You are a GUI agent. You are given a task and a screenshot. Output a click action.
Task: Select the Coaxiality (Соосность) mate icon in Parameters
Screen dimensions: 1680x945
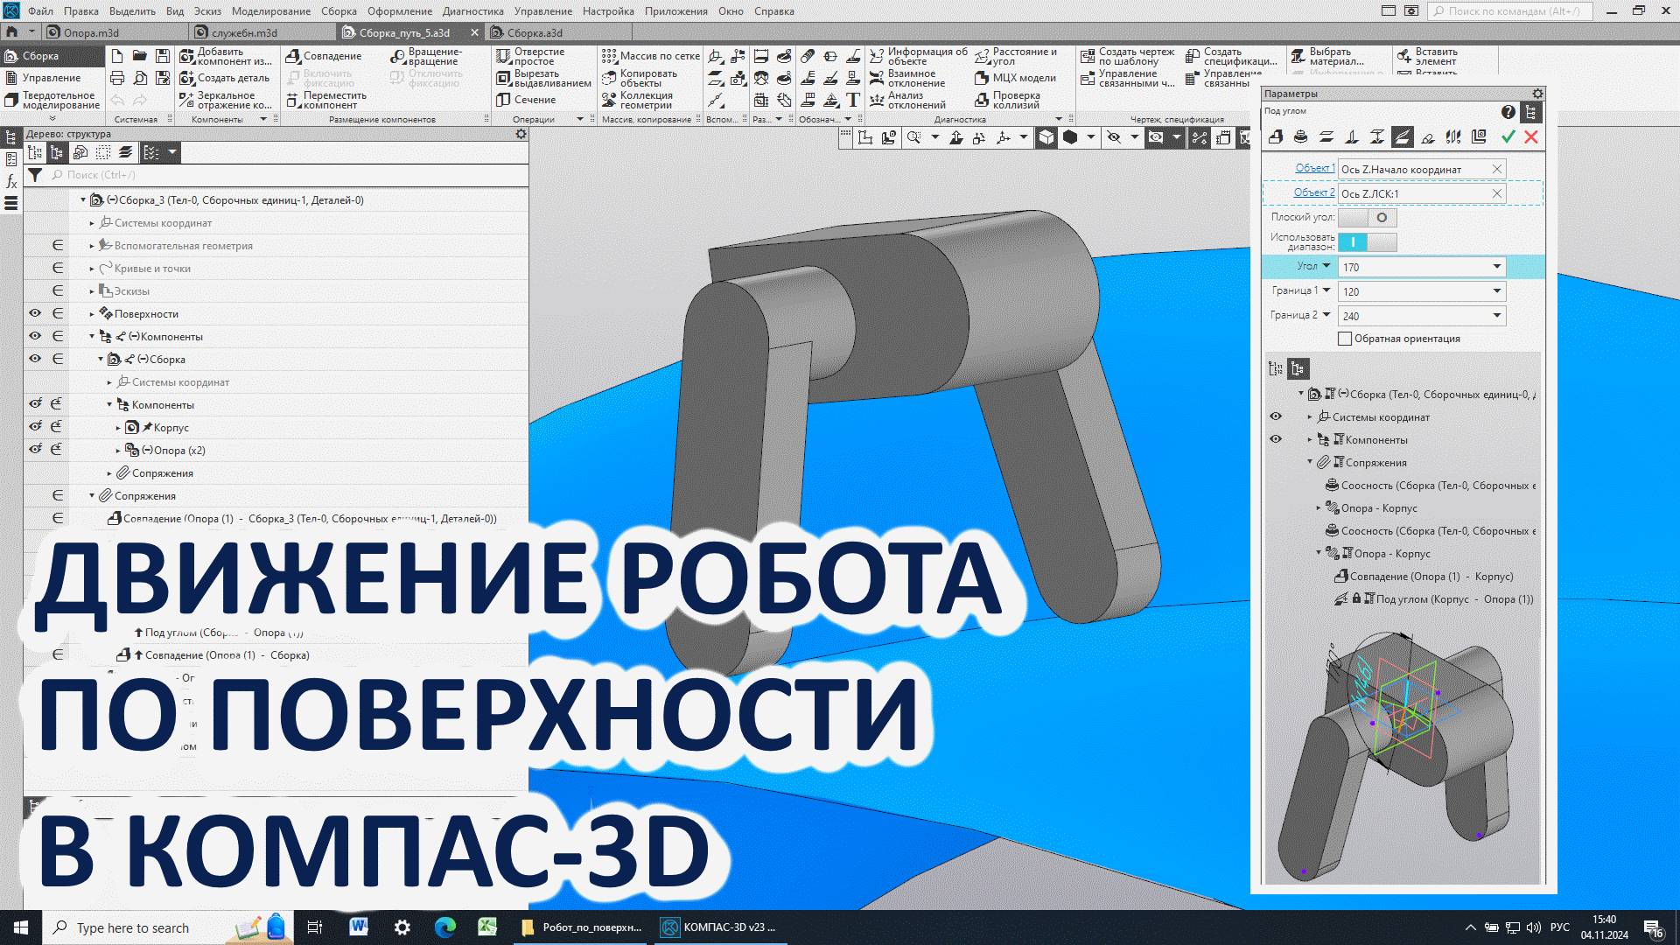click(x=1301, y=137)
